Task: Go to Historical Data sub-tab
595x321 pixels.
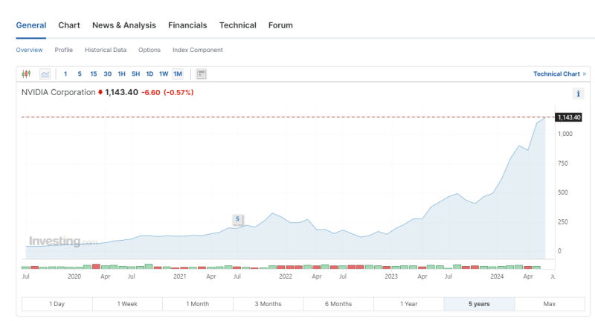Action: [106, 50]
